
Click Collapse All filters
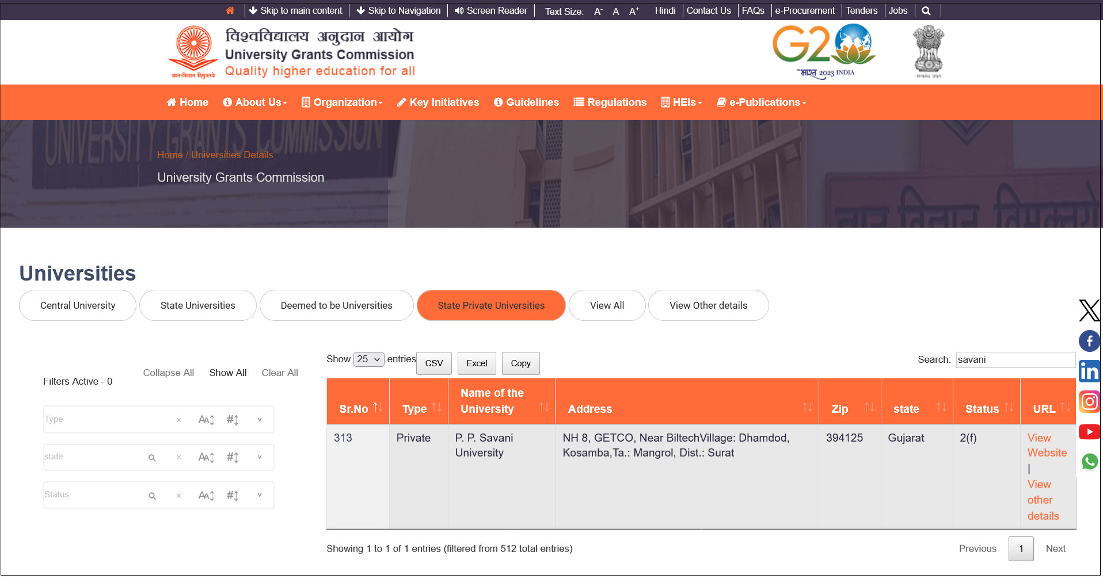(x=169, y=373)
